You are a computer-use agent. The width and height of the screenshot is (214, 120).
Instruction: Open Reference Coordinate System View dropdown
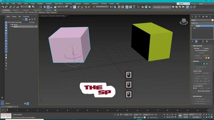[x=61, y=7]
